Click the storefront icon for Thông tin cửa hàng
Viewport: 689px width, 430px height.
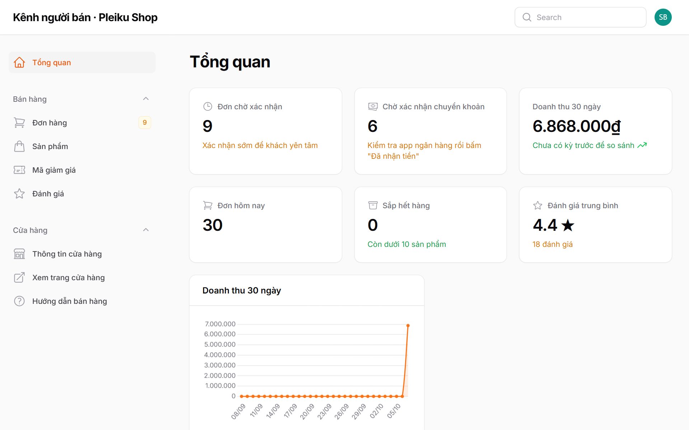19,254
